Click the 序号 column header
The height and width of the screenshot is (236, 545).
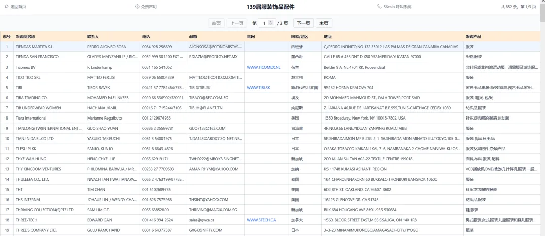click(x=6, y=36)
